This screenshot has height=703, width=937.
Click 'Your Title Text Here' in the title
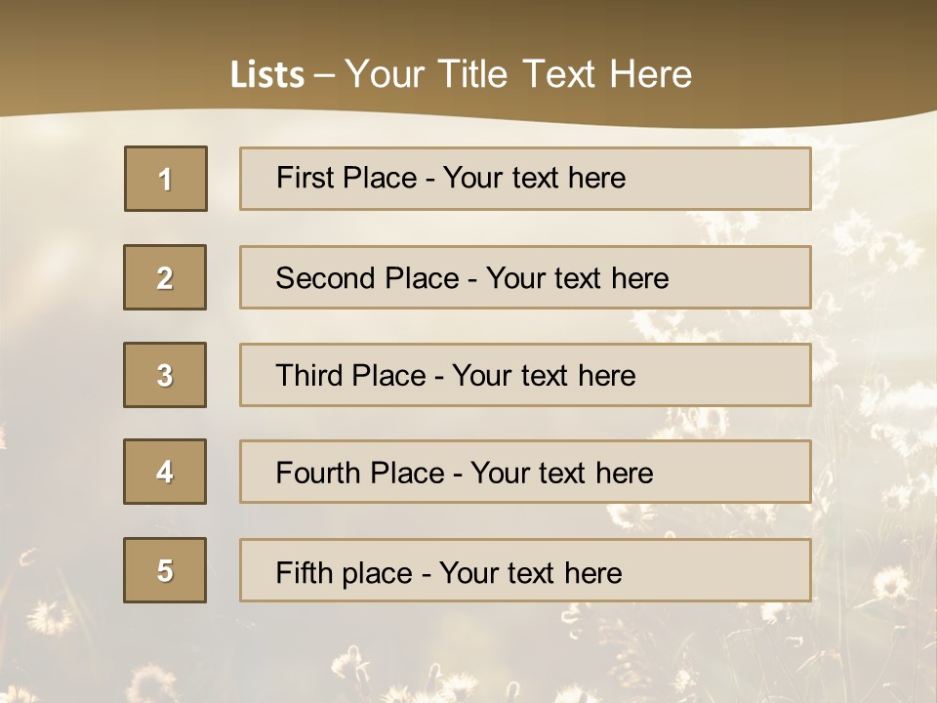tap(518, 74)
